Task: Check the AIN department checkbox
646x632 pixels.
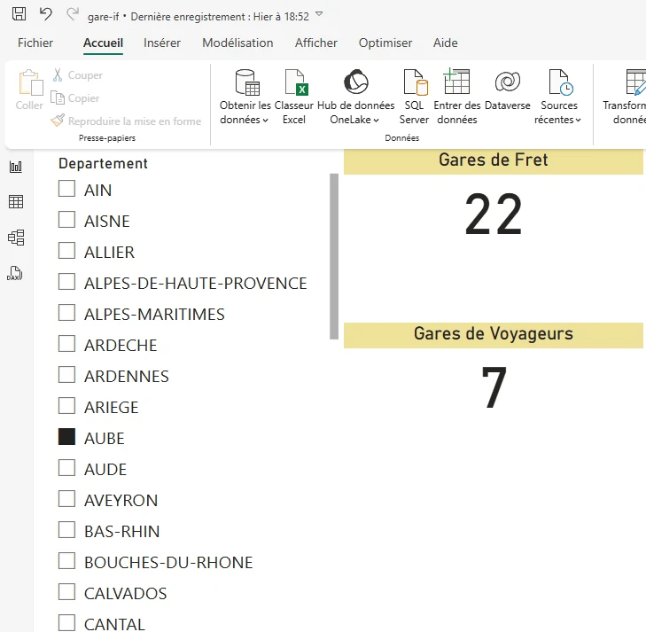Action: tap(66, 189)
